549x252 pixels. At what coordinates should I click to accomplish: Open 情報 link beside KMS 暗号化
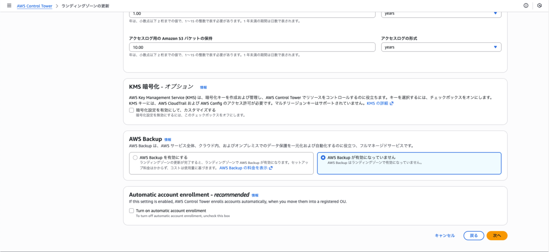click(203, 87)
